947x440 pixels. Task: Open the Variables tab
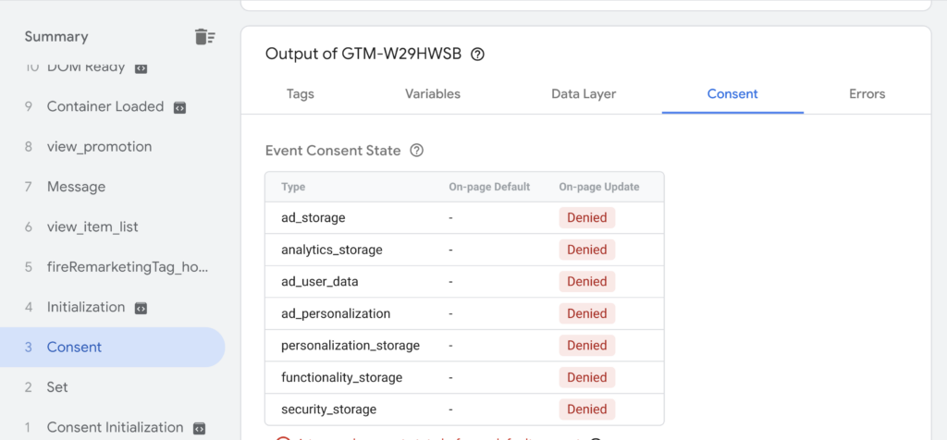[433, 94]
